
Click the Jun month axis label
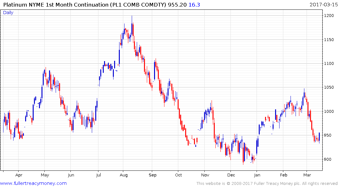(71, 175)
